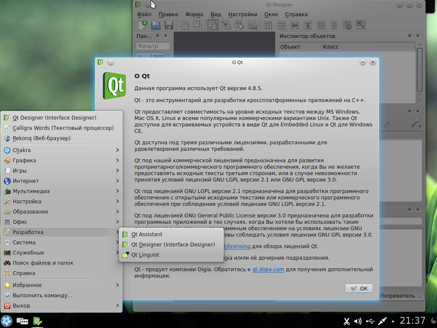Open the Файл menu in Qt Designer
Viewport: 437px width, 328px height.
[144, 15]
